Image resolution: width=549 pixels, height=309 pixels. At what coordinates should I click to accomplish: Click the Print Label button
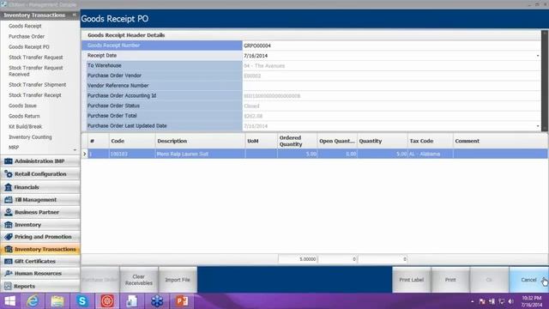point(412,280)
